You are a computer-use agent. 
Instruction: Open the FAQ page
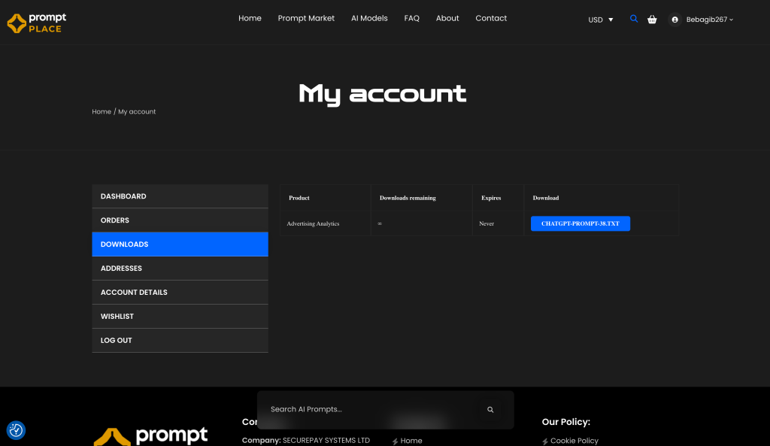click(x=411, y=18)
